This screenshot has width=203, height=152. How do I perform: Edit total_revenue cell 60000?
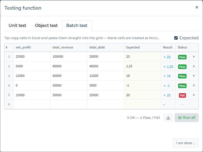click(69, 76)
